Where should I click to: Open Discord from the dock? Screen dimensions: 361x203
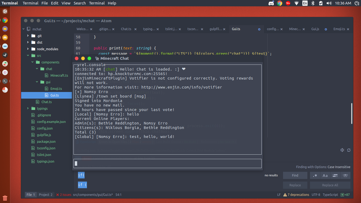coord(5,38)
